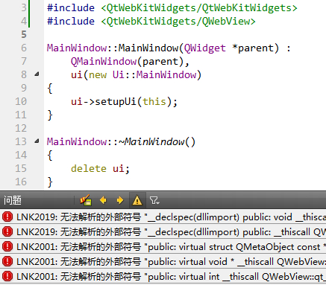The width and height of the screenshot is (326, 285).
Task: Click the QtWebKitWidgets/QWebView include path
Action: (x=178, y=22)
